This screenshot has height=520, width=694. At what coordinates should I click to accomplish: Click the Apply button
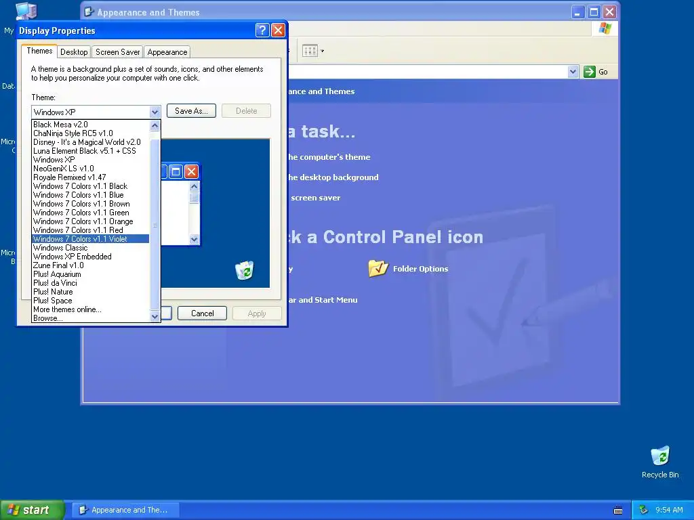click(257, 313)
